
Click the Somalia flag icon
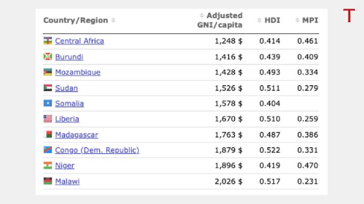48,103
